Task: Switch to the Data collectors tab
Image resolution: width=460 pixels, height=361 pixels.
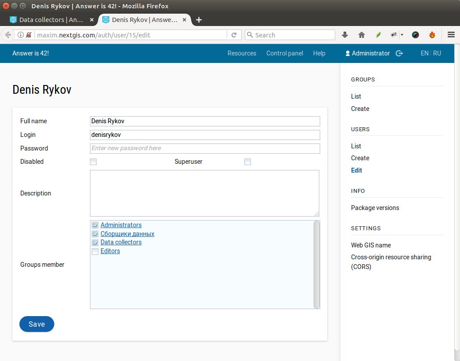Action: (49, 19)
